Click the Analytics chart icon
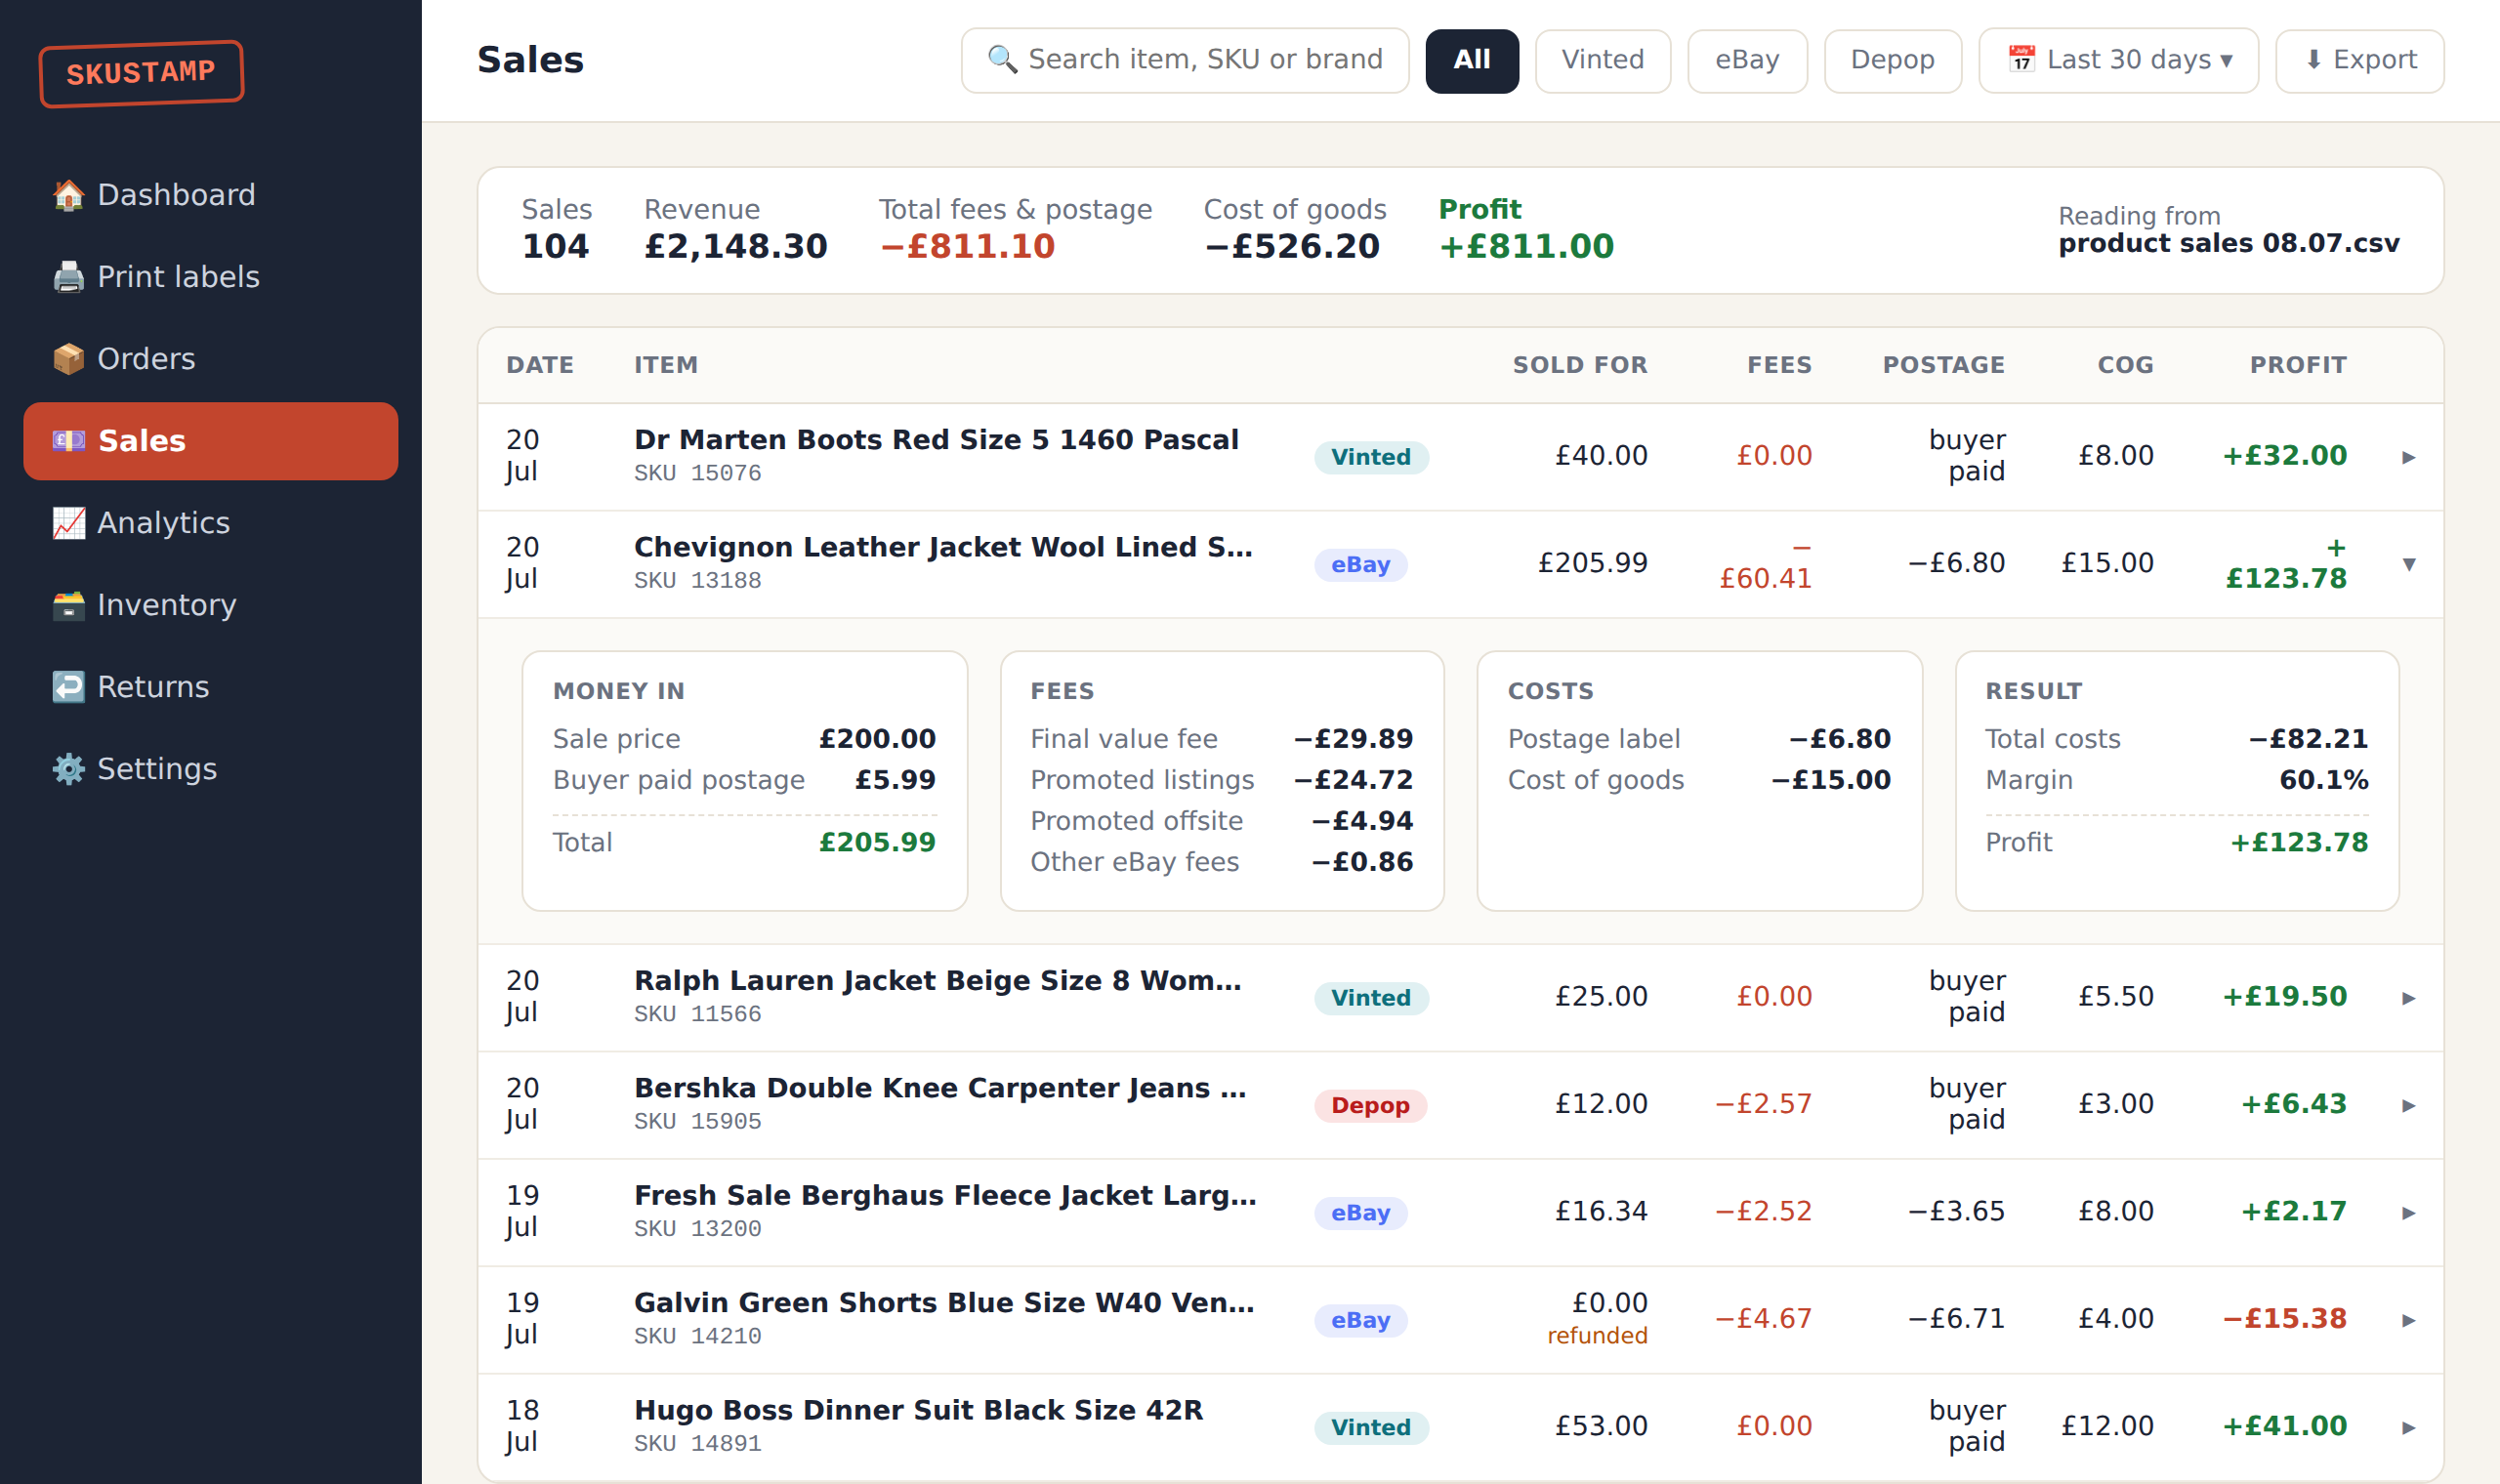 [68, 523]
